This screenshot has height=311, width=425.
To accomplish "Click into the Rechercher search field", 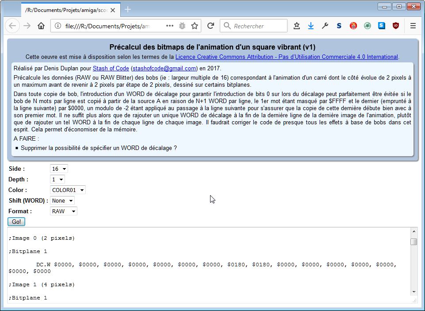I will [253, 26].
